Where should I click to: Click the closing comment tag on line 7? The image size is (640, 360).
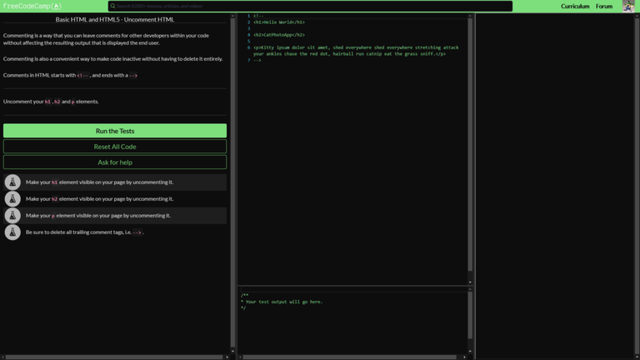click(257, 61)
